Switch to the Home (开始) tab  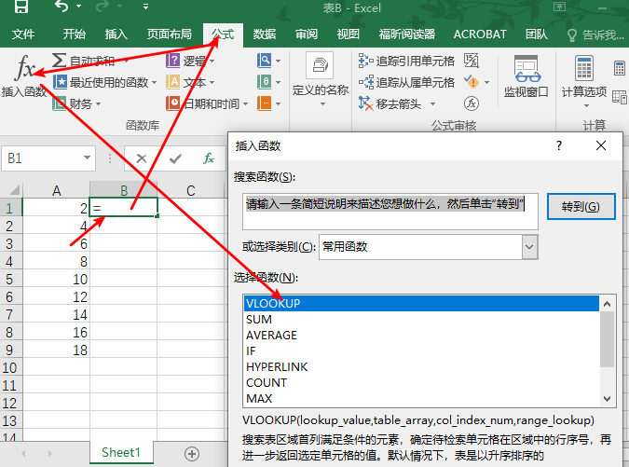(75, 34)
